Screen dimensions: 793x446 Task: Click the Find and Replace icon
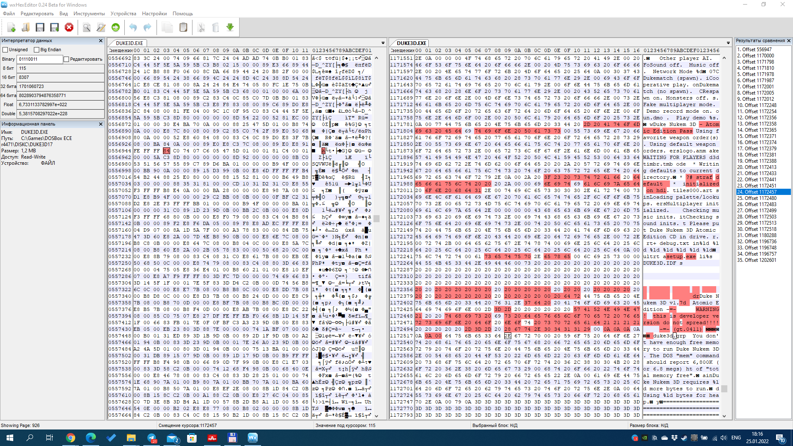click(x=101, y=28)
